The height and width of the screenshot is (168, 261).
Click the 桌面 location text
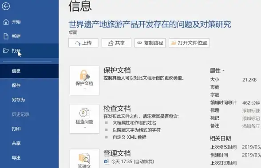[73, 32]
